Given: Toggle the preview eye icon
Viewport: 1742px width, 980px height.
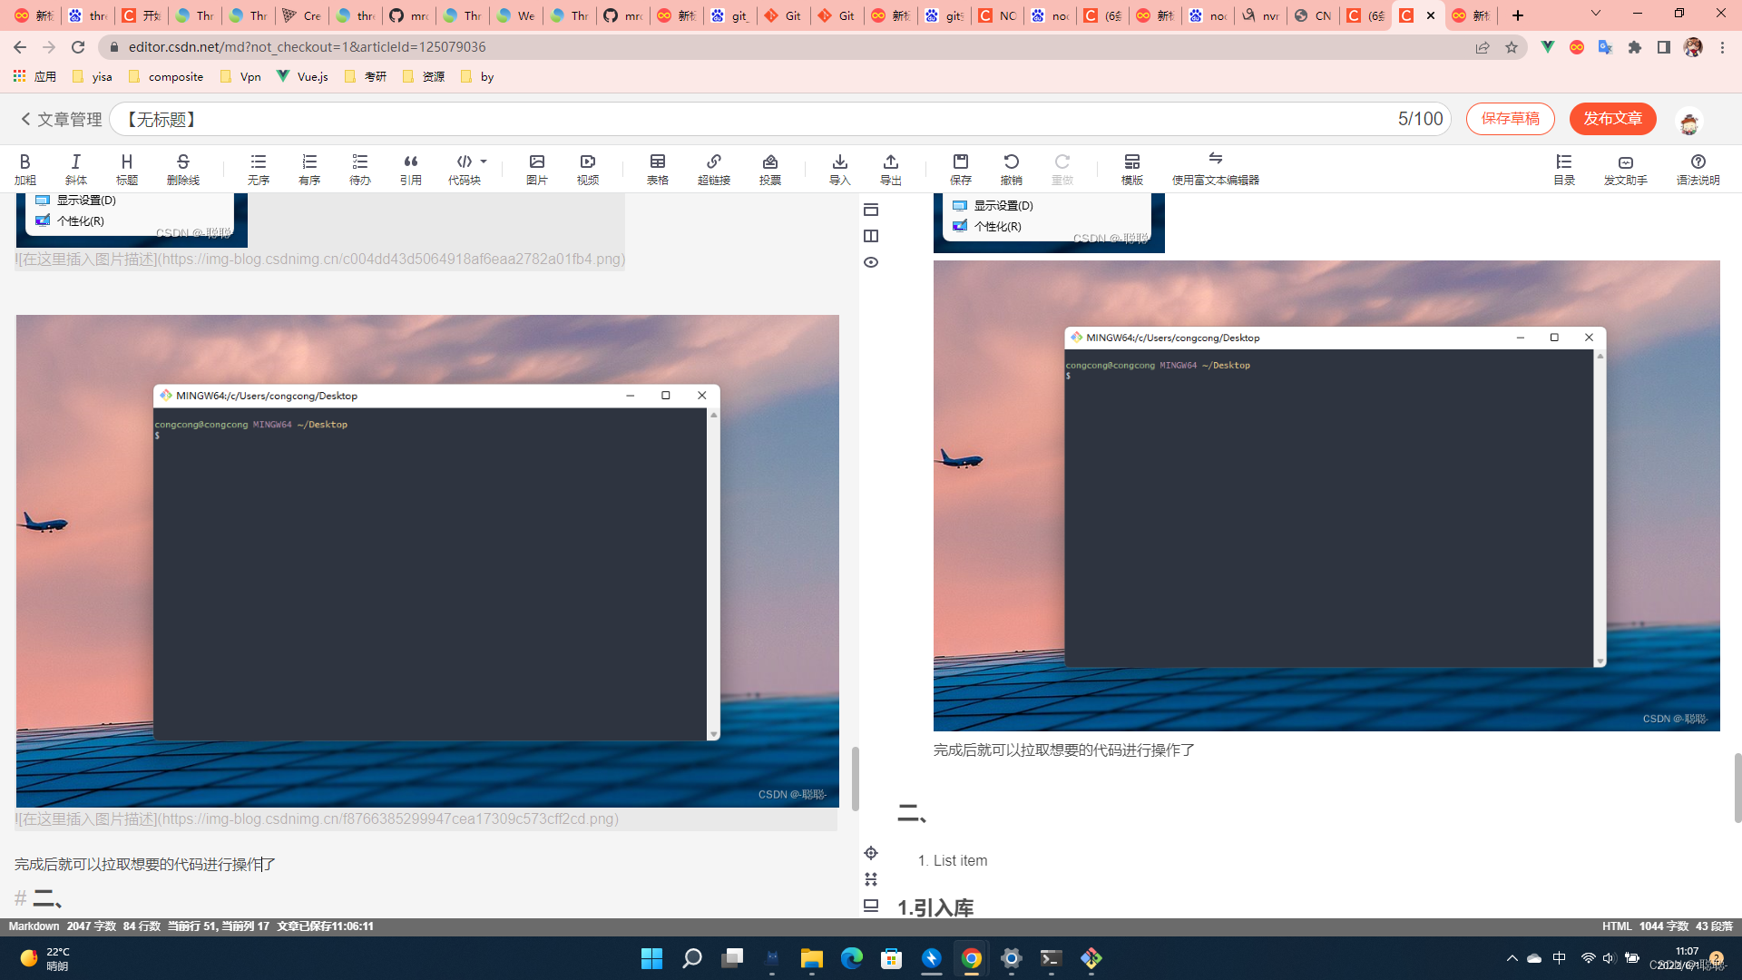Looking at the screenshot, I should (871, 262).
